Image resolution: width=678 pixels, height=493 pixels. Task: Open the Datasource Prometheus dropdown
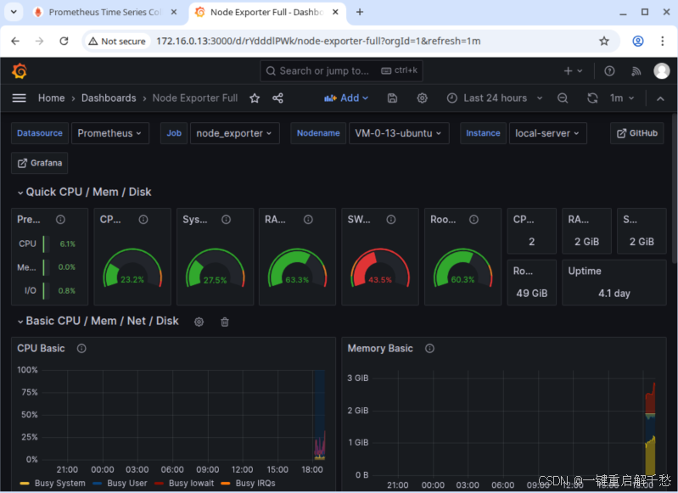tap(109, 133)
